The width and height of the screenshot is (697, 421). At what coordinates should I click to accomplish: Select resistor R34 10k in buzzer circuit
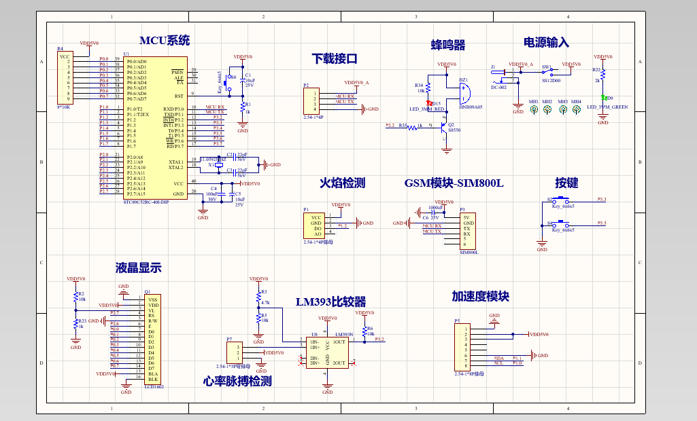428,88
